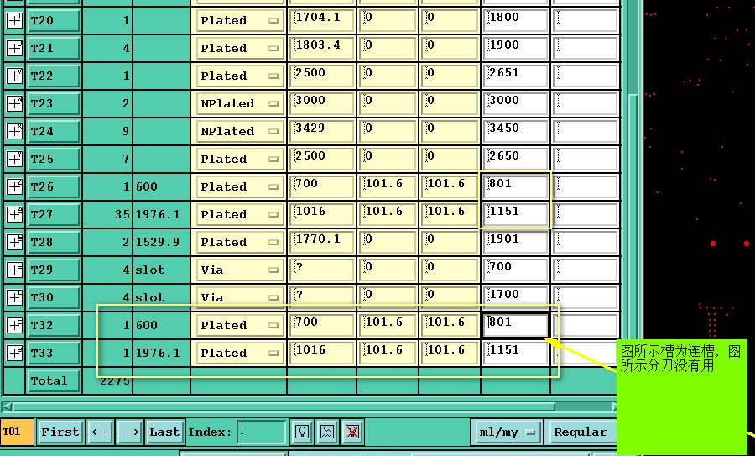The image size is (755, 456).
Task: Jump to First tool
Action: coord(60,432)
